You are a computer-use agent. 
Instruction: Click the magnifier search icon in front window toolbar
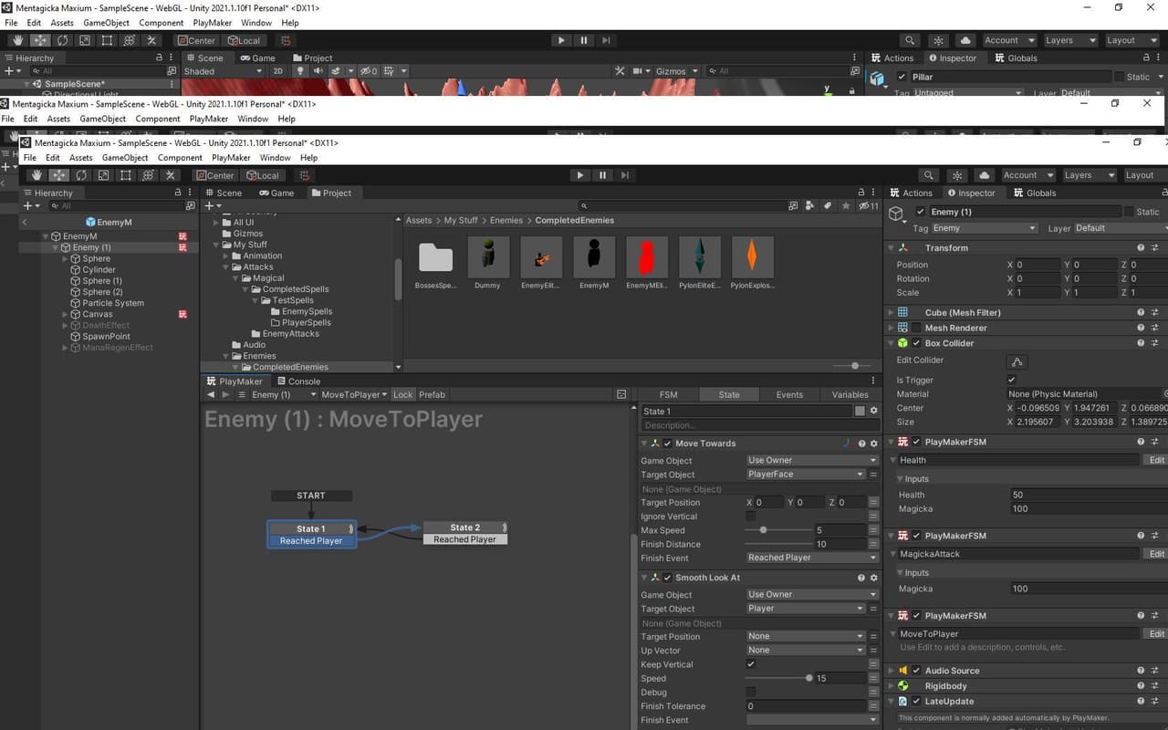(928, 175)
